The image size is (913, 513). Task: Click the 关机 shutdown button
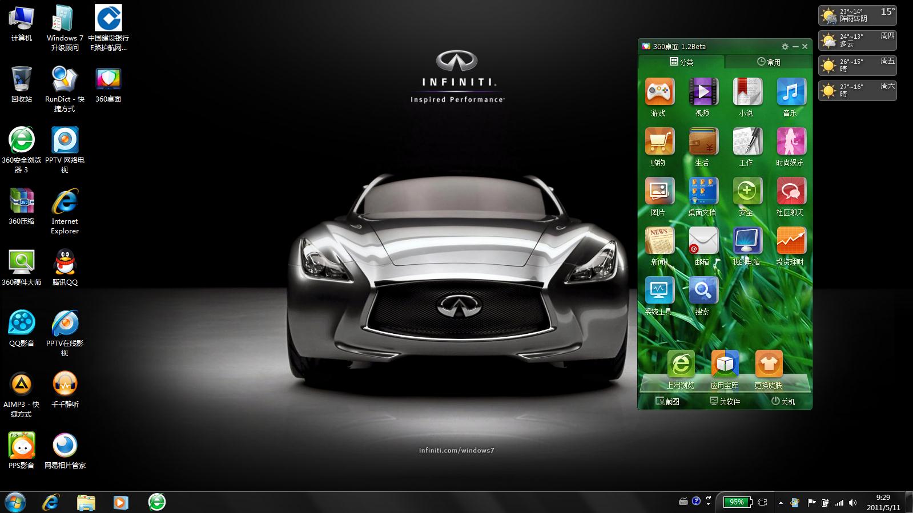pyautogui.click(x=783, y=402)
